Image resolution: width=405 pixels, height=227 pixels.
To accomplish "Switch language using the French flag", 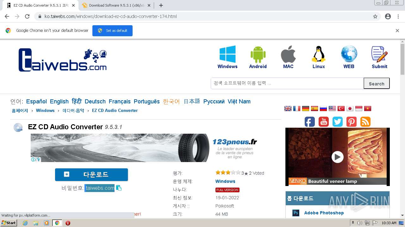I will [297, 108].
